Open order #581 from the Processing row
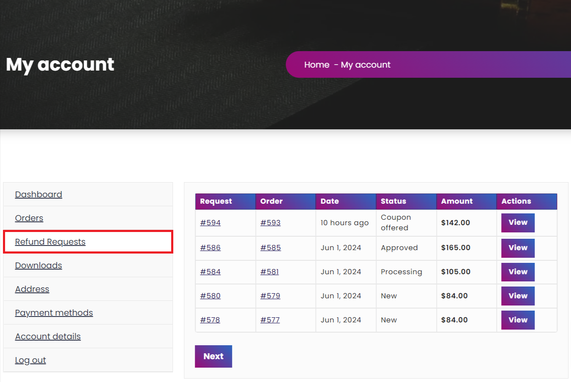571x382 pixels. 269,272
